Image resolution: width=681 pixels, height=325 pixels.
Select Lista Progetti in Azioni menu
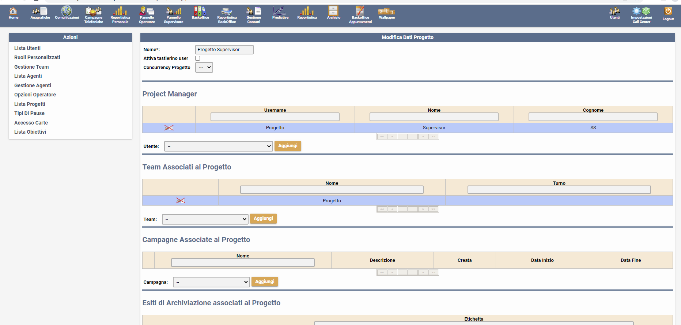pos(30,104)
